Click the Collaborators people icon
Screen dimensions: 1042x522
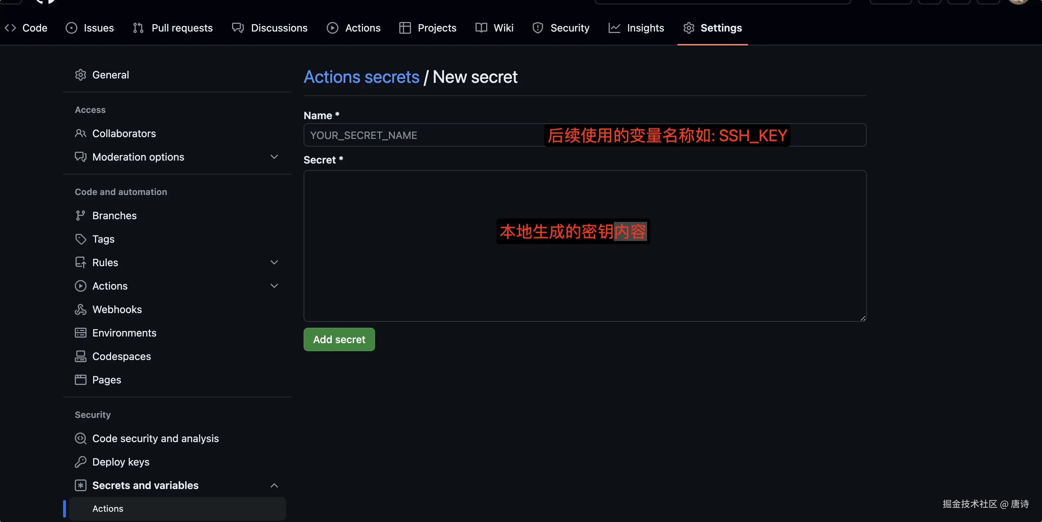[x=81, y=133]
